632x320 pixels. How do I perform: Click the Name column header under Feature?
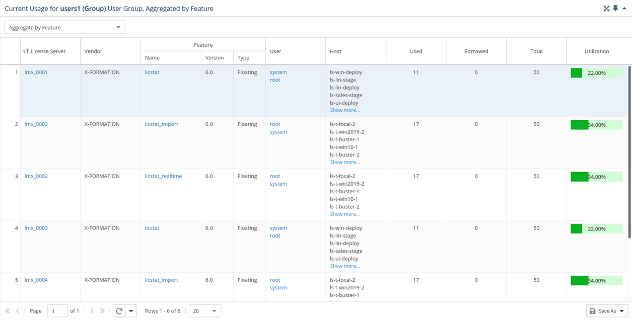[x=171, y=58]
